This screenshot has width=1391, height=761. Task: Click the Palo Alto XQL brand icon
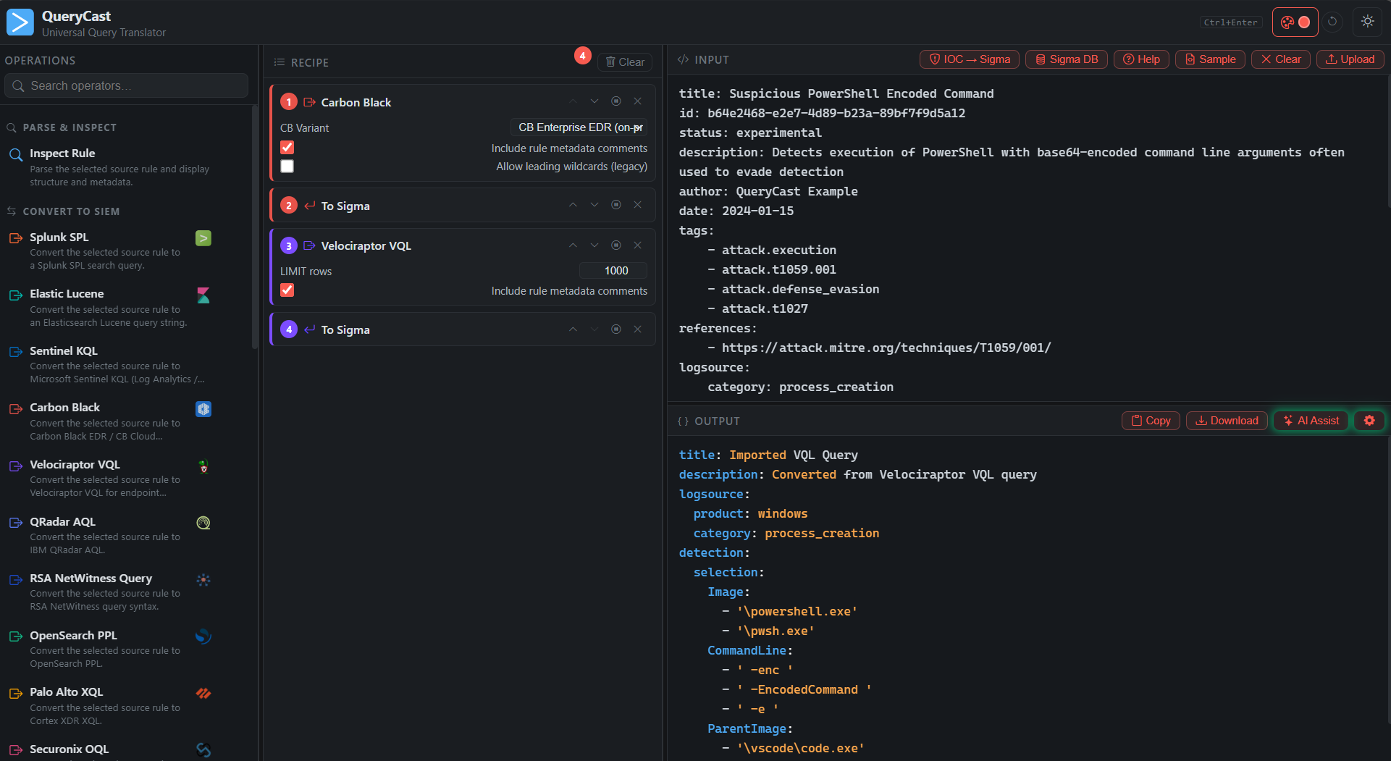pyautogui.click(x=203, y=694)
